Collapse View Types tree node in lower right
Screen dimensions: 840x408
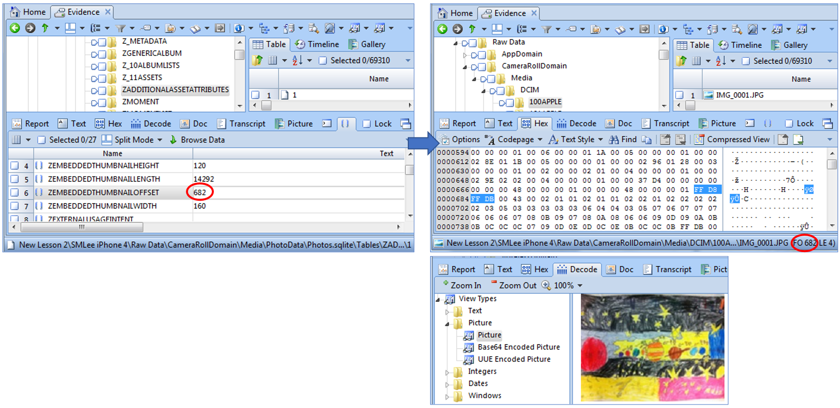coord(438,299)
